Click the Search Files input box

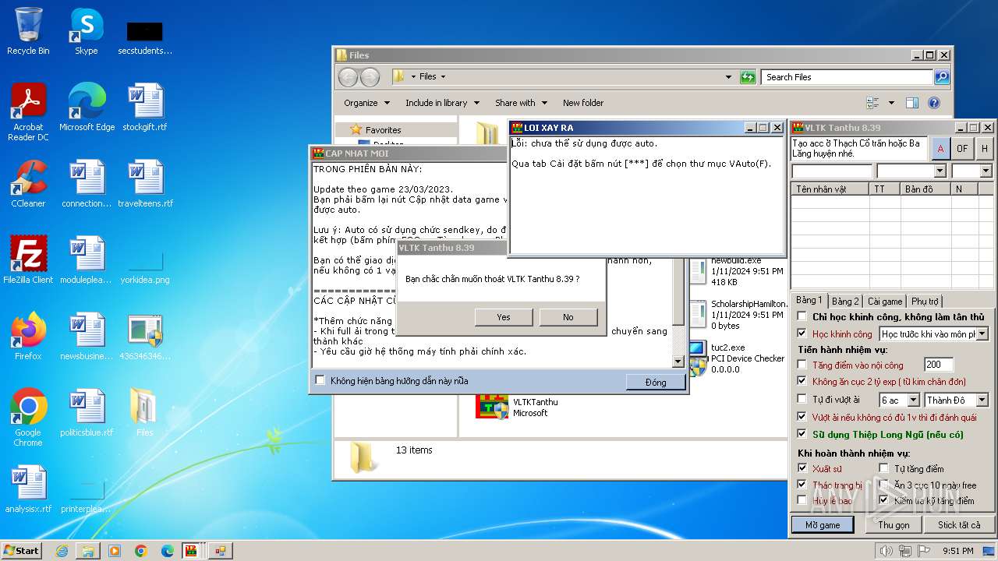(847, 76)
